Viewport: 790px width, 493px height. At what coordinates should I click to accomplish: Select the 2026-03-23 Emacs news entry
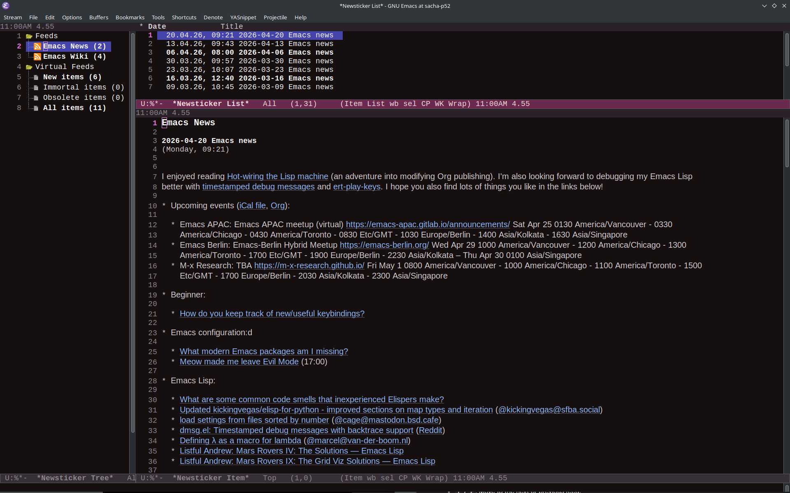250,70
